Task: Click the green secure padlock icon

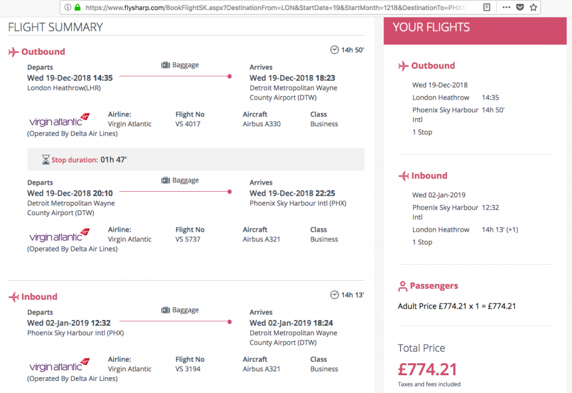Action: click(78, 8)
